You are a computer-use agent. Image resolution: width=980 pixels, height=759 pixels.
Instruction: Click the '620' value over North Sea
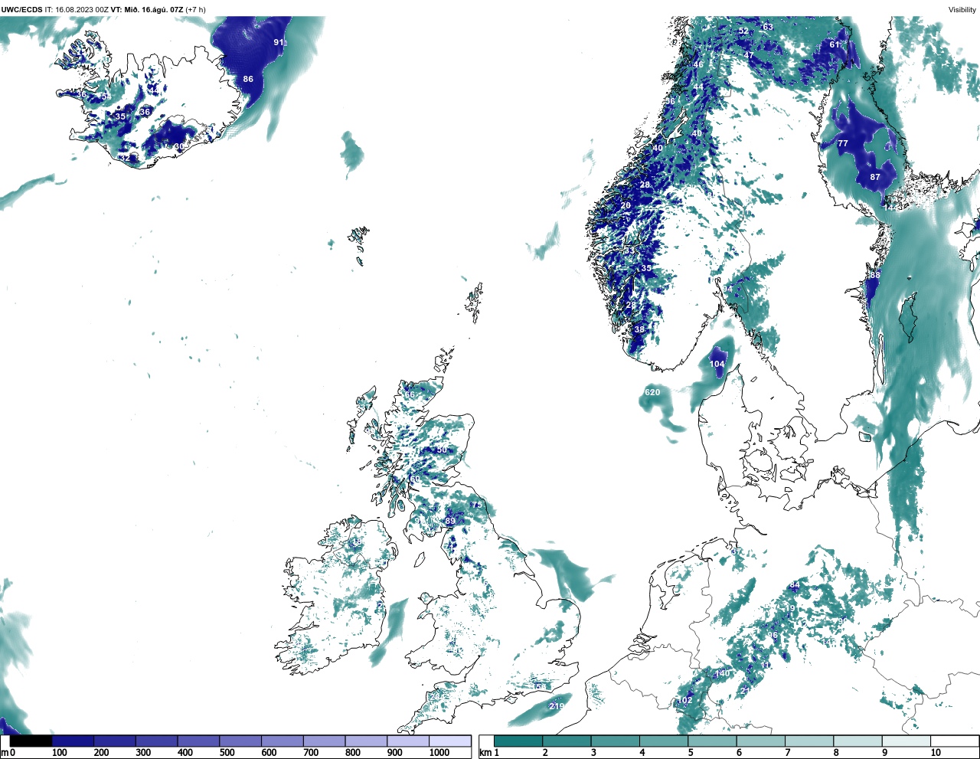tap(652, 392)
